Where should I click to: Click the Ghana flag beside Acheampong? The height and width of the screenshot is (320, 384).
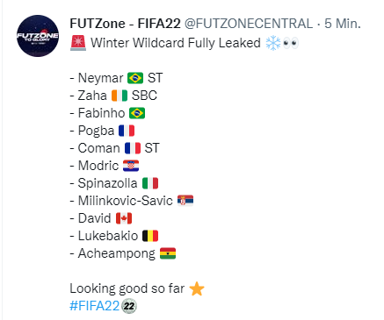[x=168, y=253]
